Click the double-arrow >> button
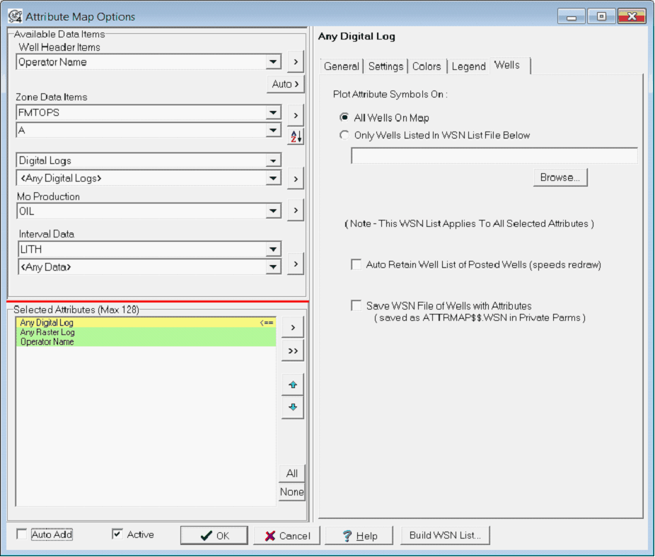 tap(292, 351)
